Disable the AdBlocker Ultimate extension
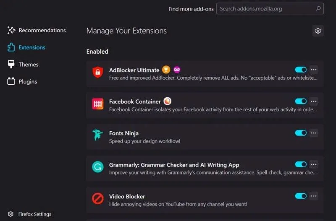The width and height of the screenshot is (336, 221). [301, 70]
